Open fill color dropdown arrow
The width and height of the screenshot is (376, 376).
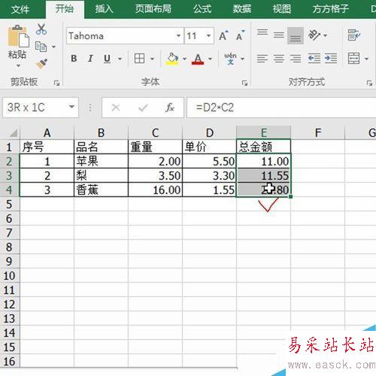(184, 59)
